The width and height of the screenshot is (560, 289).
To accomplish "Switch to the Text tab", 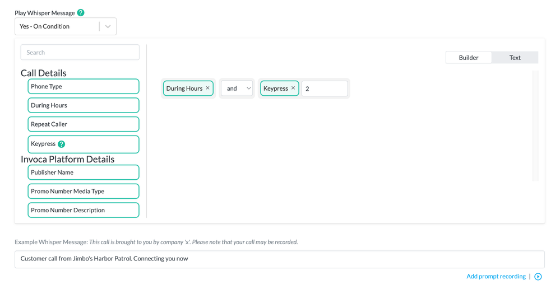I will pos(515,58).
